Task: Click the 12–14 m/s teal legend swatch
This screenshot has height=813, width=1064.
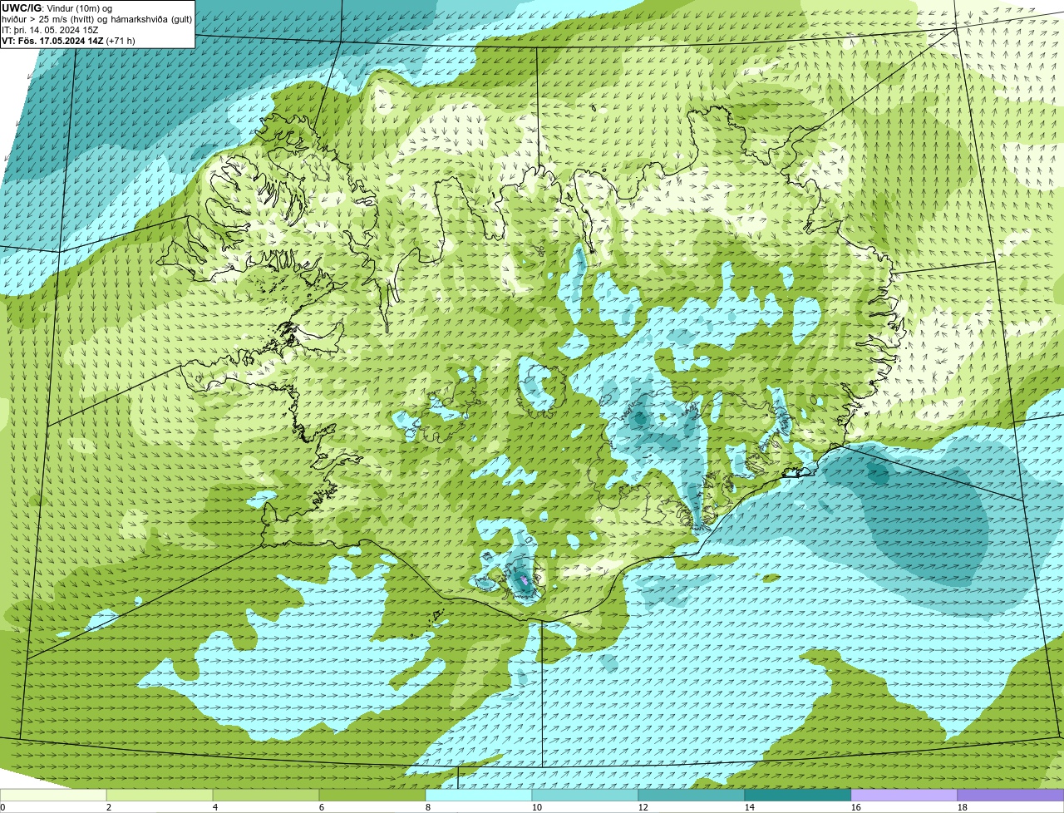Action: (x=692, y=795)
